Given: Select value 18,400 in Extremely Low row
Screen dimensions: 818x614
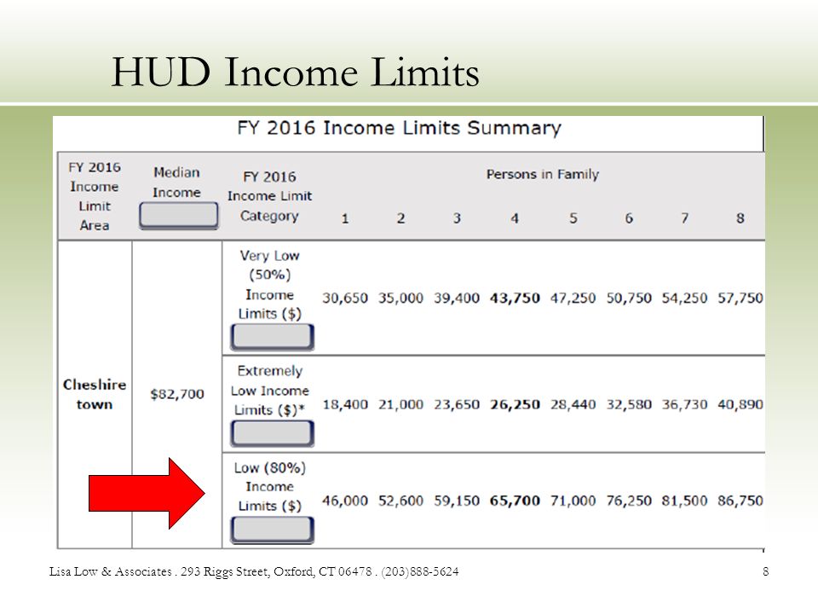Looking at the screenshot, I should 345,404.
